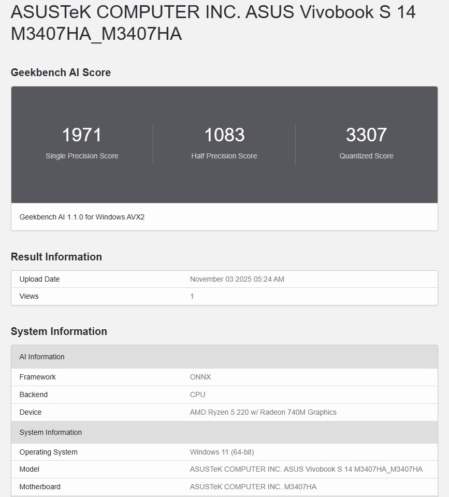Click the 3307 quantized value
The height and width of the screenshot is (497, 449).
pyautogui.click(x=366, y=135)
